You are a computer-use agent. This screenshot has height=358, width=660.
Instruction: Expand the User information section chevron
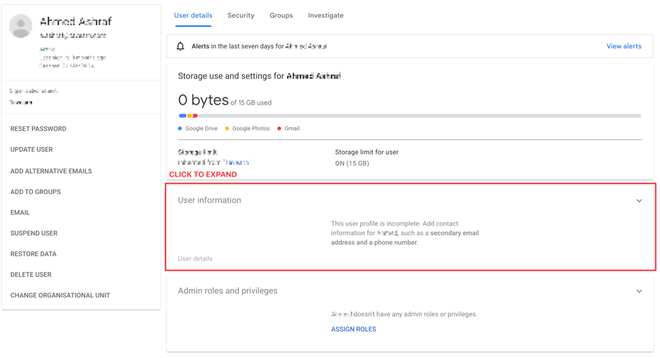tap(639, 201)
